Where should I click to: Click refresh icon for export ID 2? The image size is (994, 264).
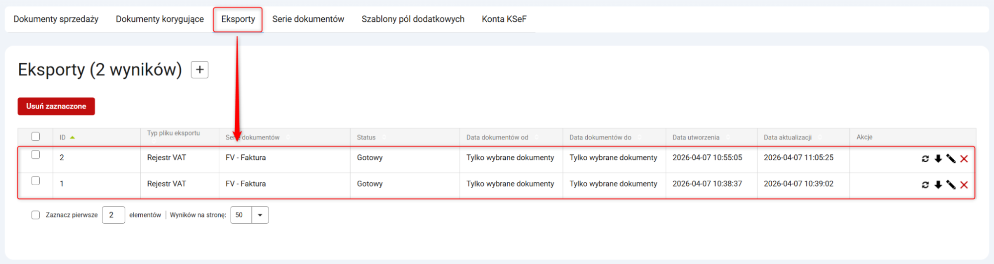click(x=925, y=159)
